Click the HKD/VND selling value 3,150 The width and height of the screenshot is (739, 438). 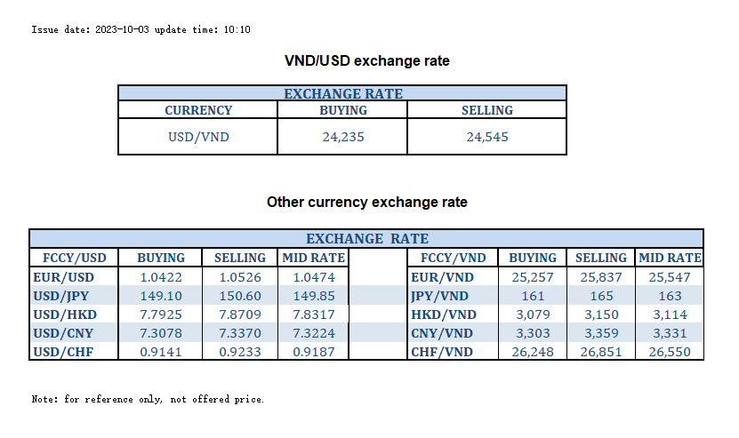(601, 315)
